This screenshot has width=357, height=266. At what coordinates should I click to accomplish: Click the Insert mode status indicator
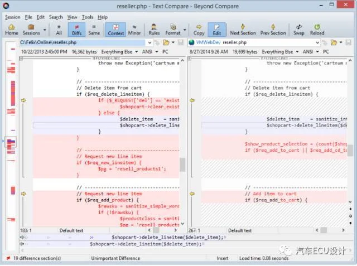click(222, 258)
